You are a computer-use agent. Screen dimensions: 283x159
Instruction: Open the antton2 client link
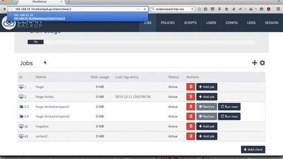(x=42, y=136)
